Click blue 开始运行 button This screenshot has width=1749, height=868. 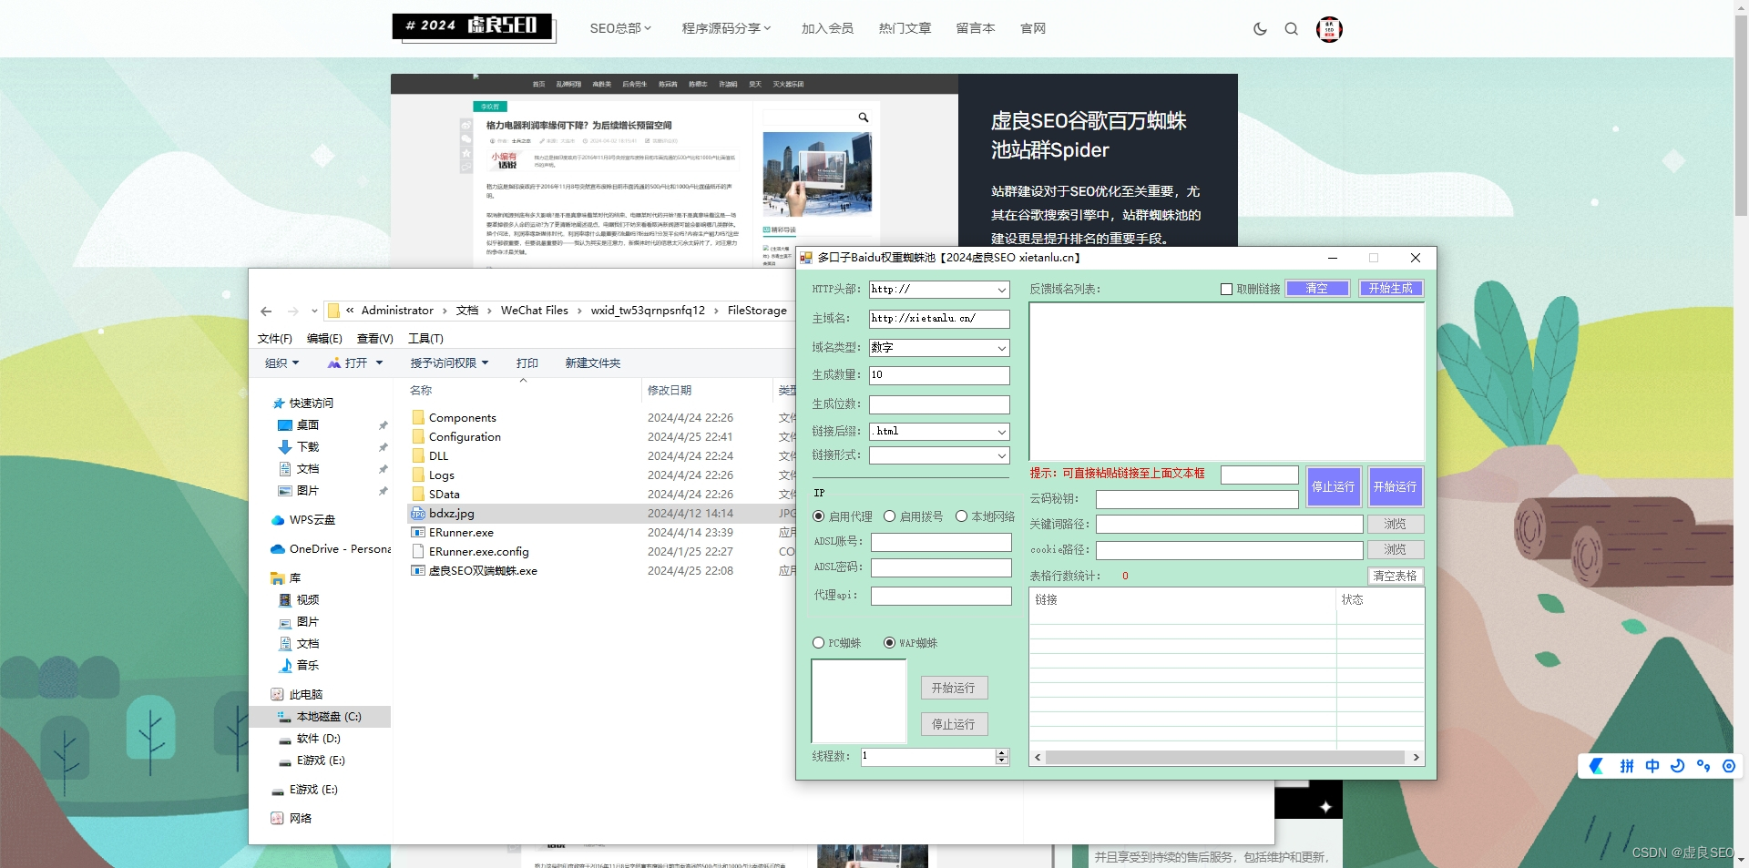(1396, 487)
